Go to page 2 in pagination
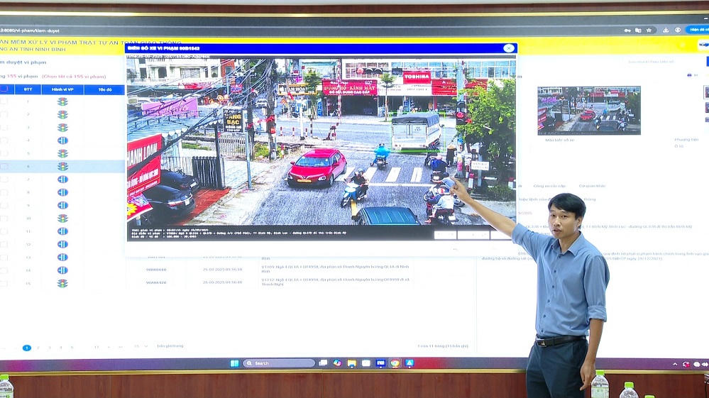 pyautogui.click(x=38, y=348)
